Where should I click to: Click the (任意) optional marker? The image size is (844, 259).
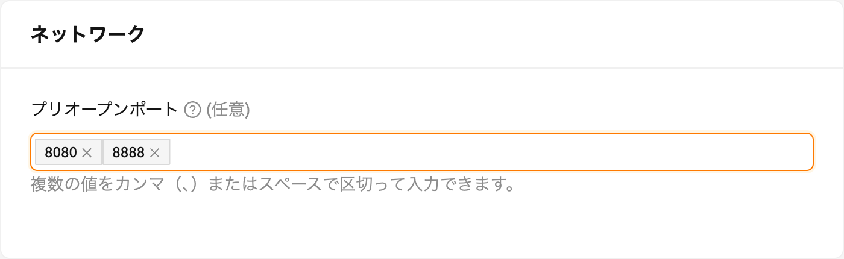click(x=228, y=110)
